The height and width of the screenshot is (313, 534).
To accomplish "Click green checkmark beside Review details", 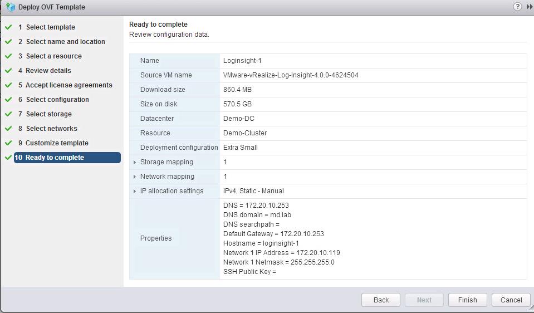I will point(8,70).
